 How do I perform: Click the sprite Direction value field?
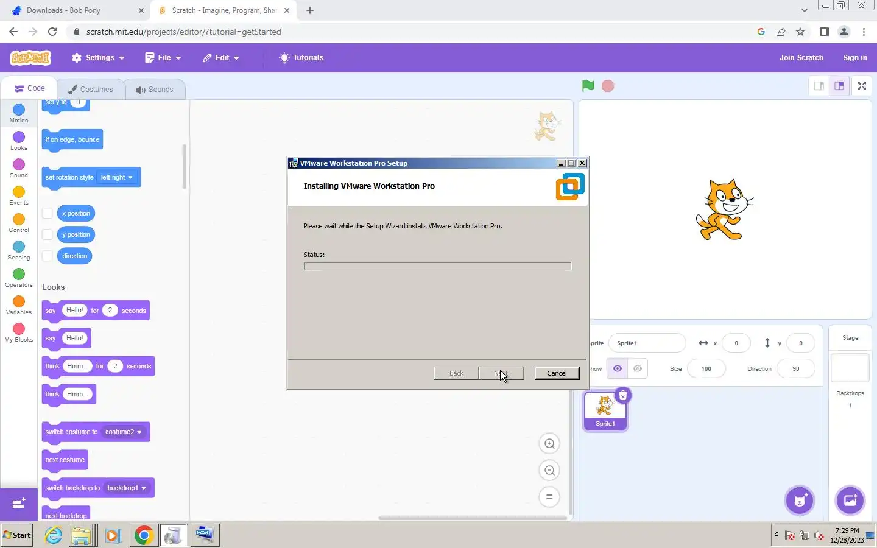tap(795, 368)
